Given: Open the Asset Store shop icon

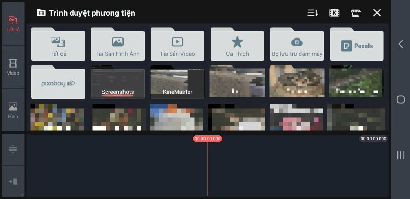Looking at the screenshot, I should coord(356,13).
